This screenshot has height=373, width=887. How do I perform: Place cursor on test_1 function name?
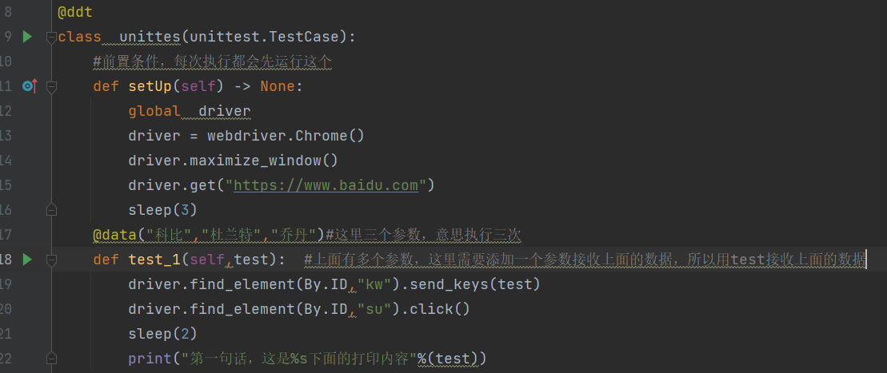click(x=154, y=260)
